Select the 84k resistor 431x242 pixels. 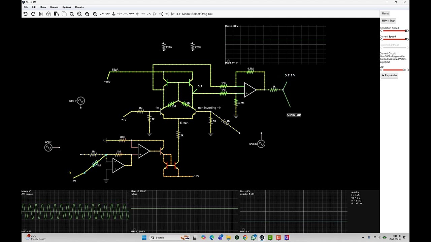[123, 140]
